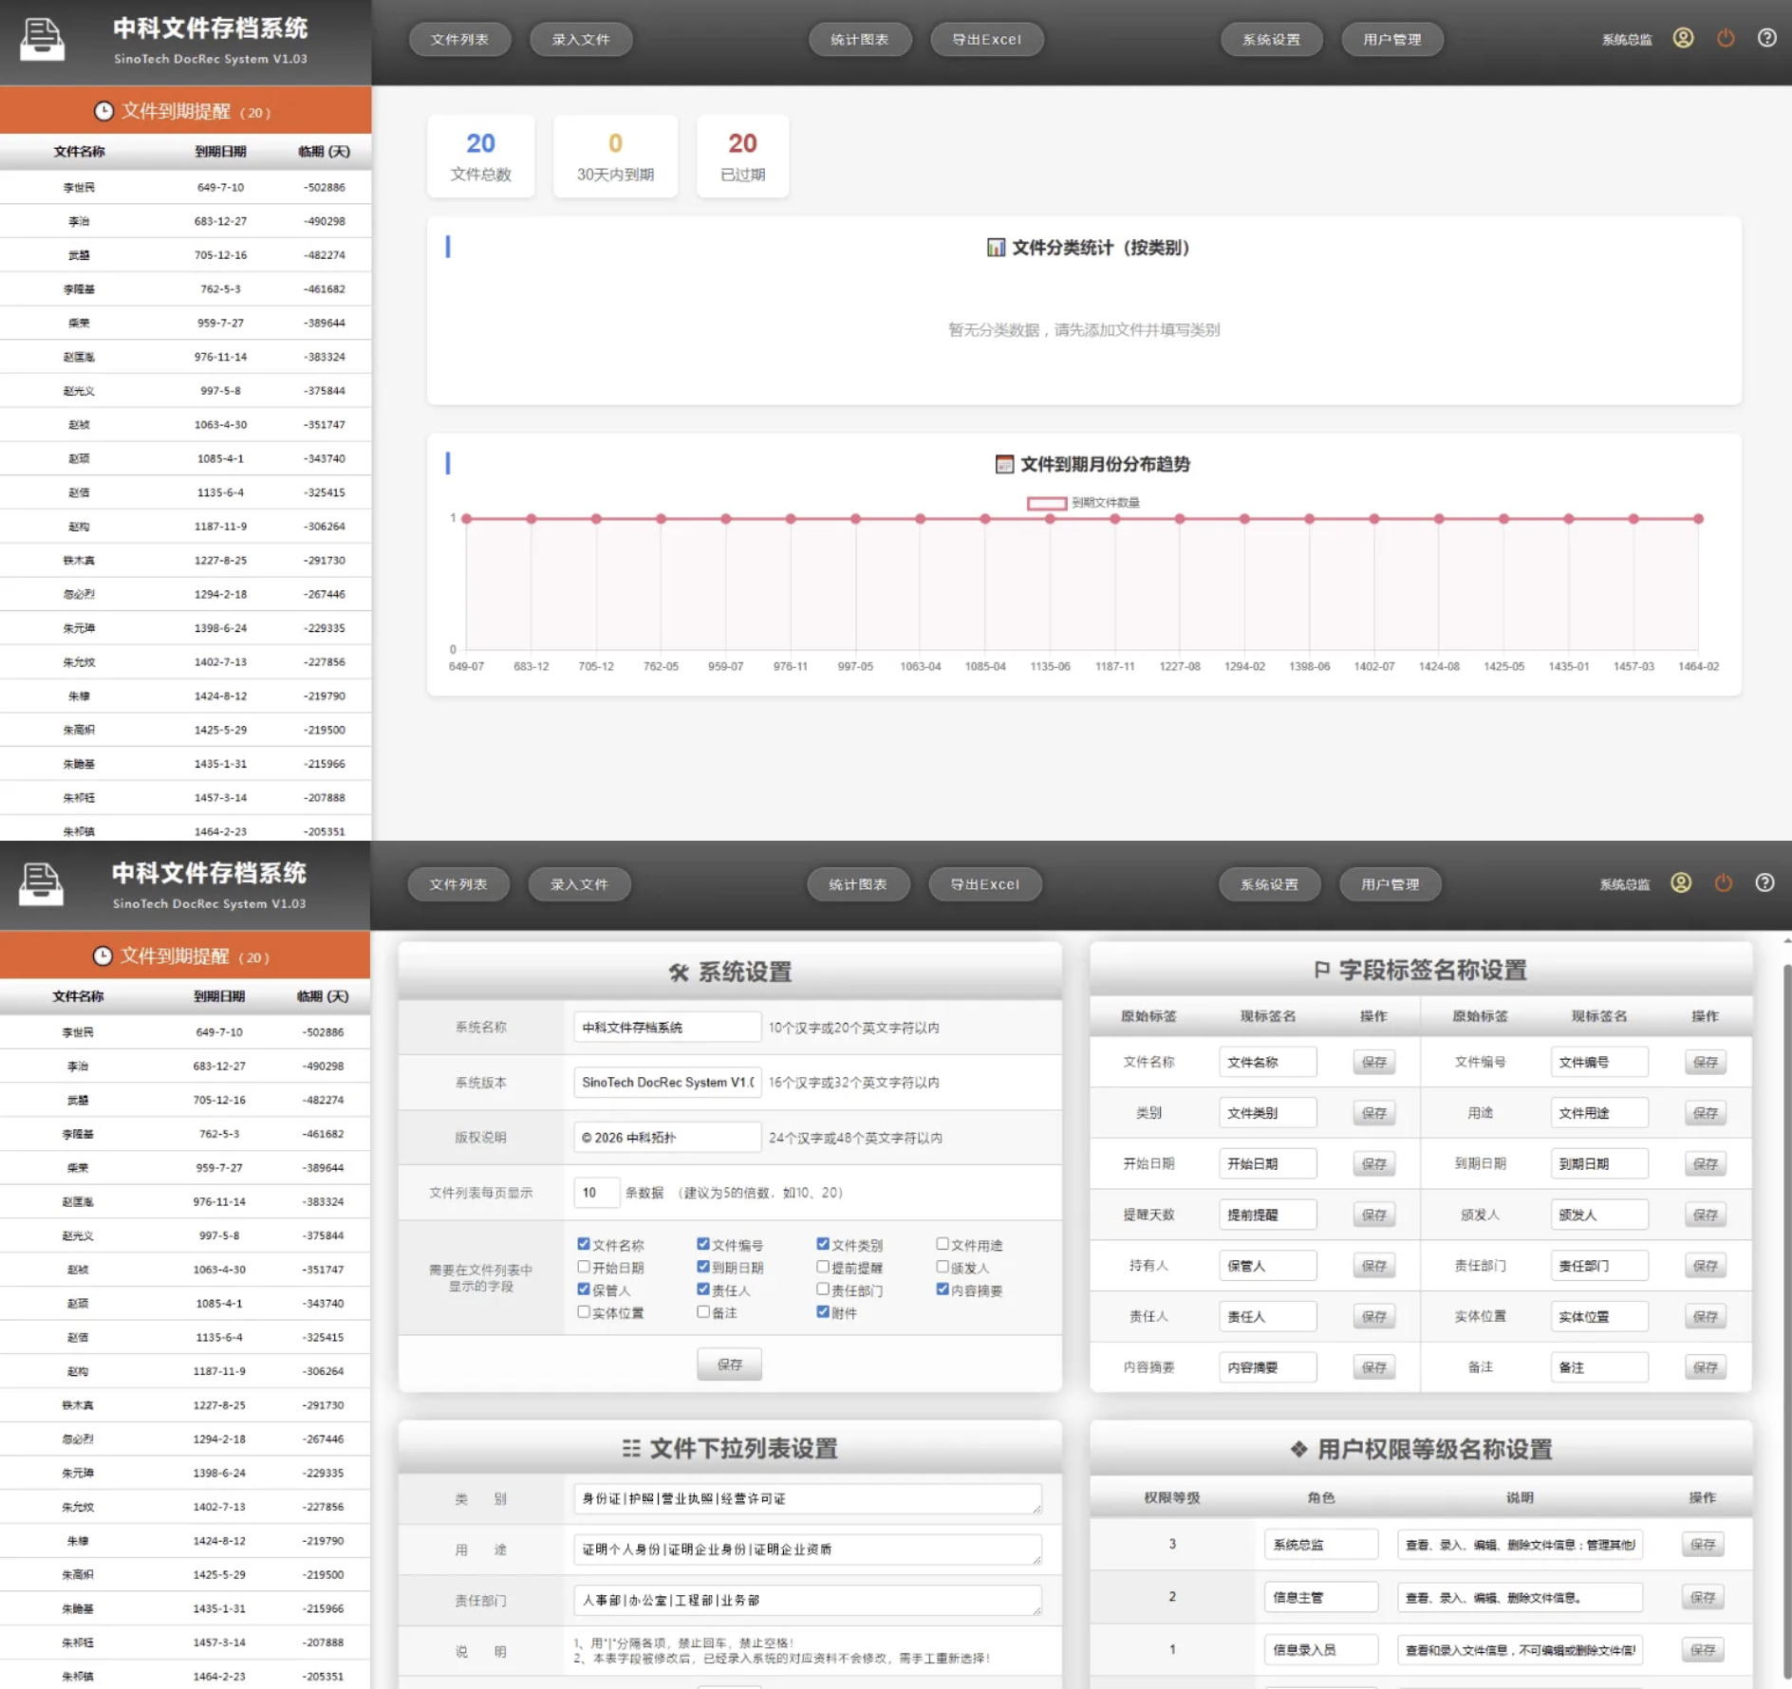This screenshot has height=1689, width=1792.
Task: Open the help question-mark icon in the system-settings view header
Action: tap(1764, 882)
